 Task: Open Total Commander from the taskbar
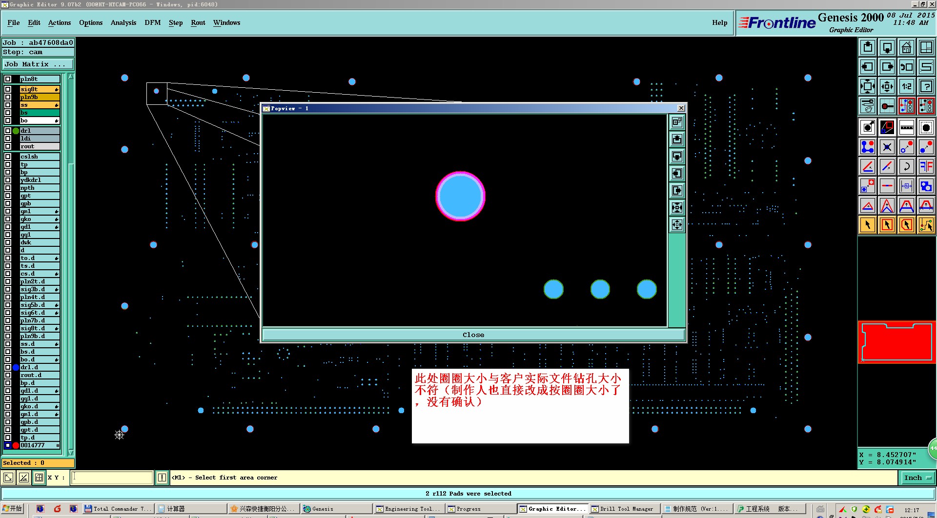(x=118, y=509)
